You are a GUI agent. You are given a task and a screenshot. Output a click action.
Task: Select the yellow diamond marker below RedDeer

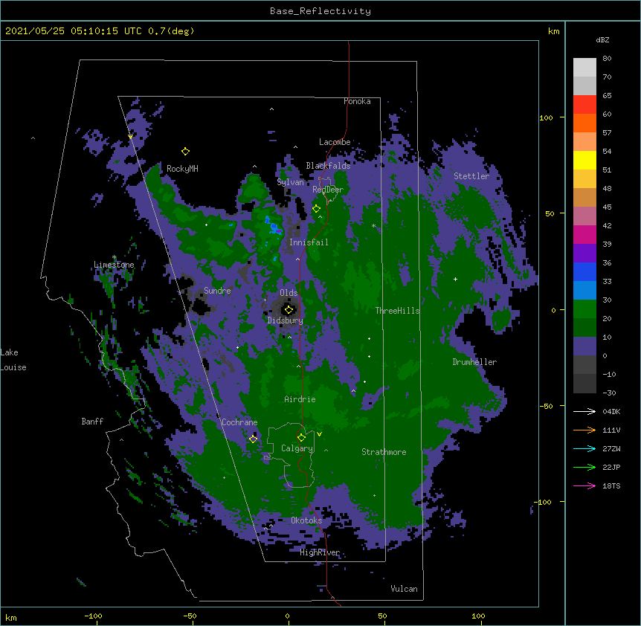point(316,209)
